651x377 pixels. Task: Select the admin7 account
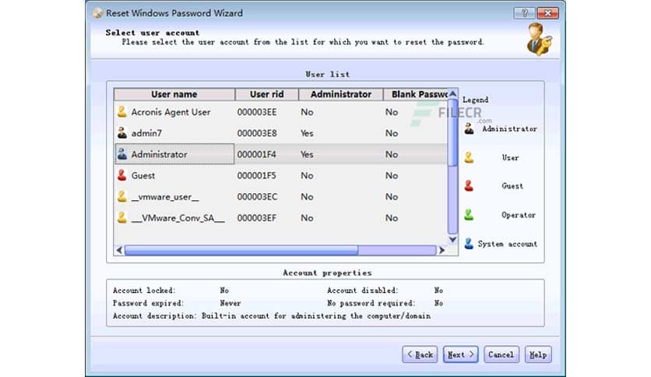click(146, 133)
